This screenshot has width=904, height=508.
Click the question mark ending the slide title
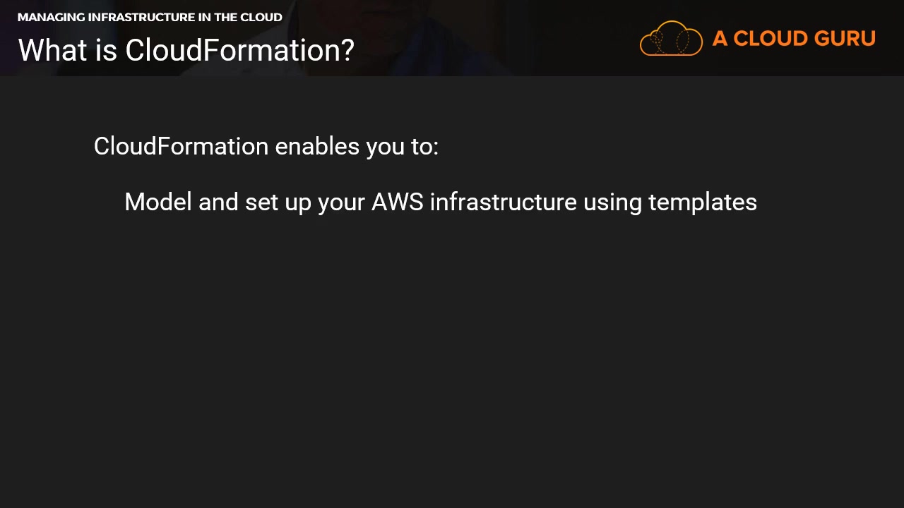pos(347,50)
